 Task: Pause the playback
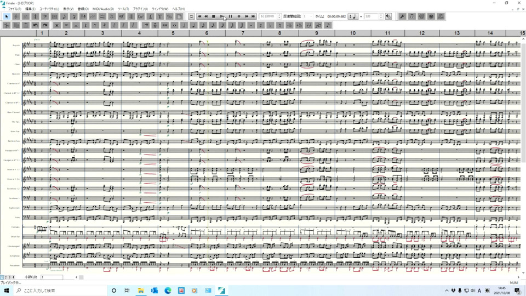pos(231,16)
